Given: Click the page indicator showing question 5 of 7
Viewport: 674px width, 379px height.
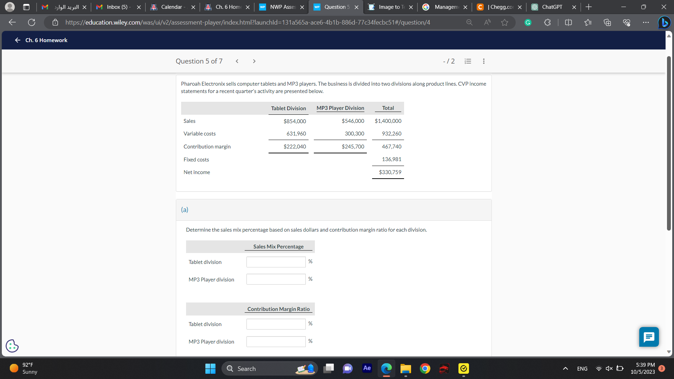Looking at the screenshot, I should [x=199, y=61].
